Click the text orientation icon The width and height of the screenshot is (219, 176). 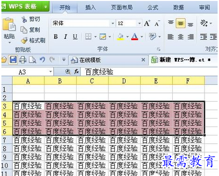(x=204, y=23)
